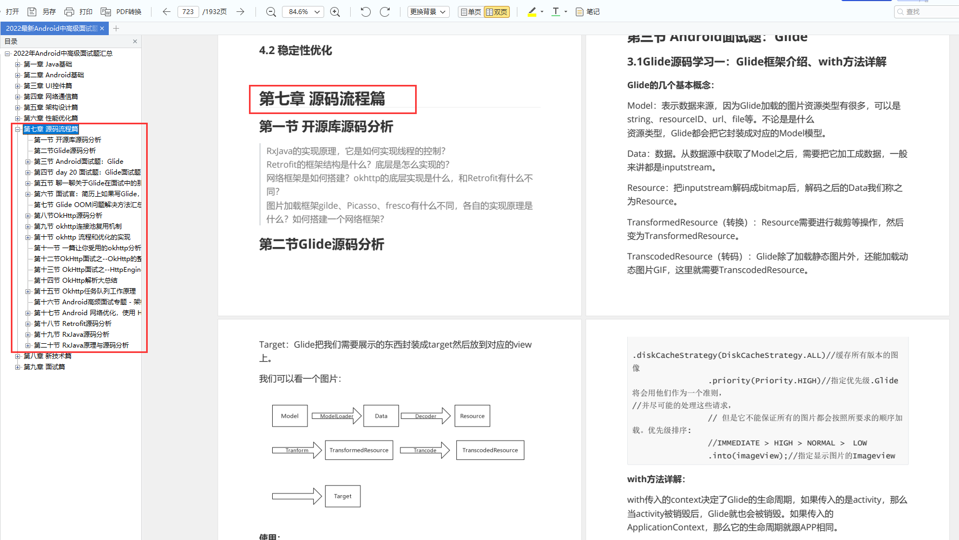Open 第三节 Android面试题: Glide outline entry
959x540 pixels.
click(78, 162)
